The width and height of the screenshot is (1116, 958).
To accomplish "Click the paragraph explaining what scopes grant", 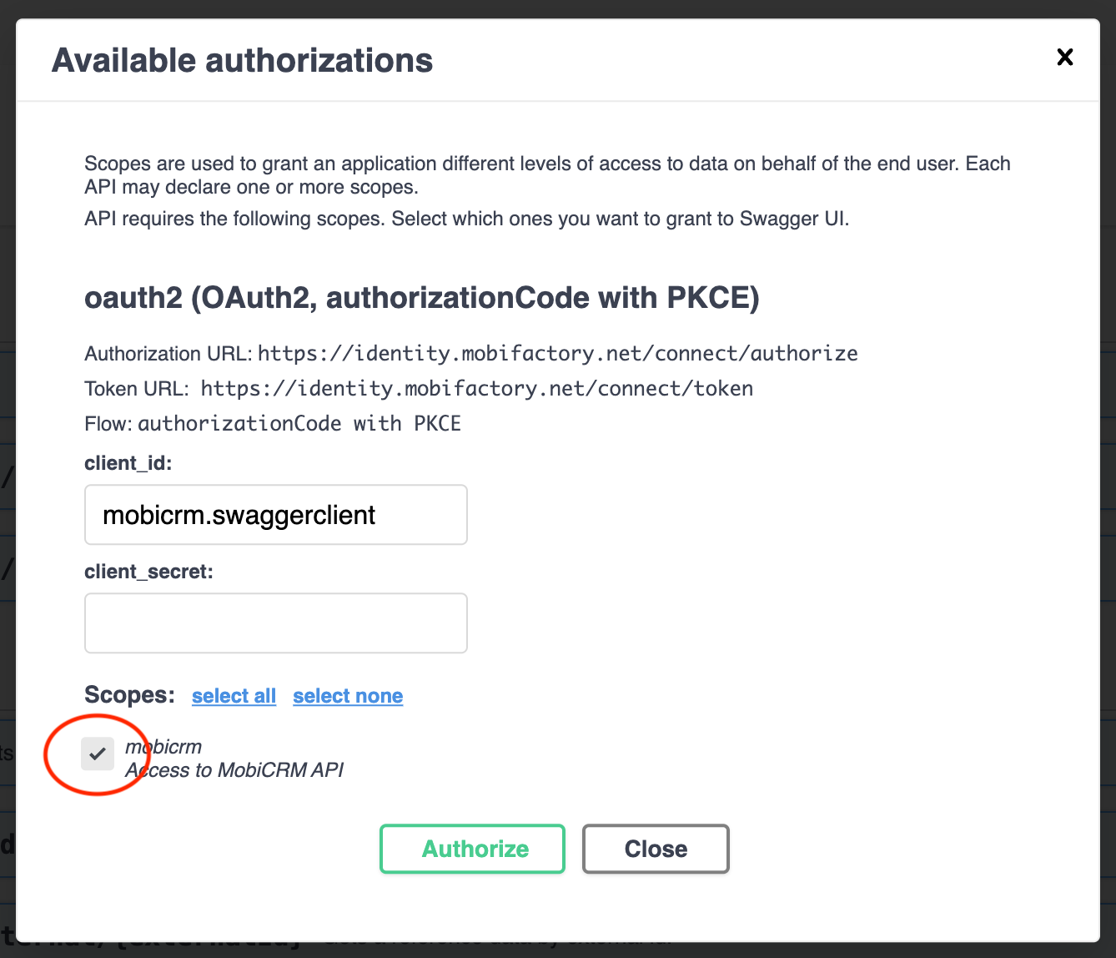I will click(546, 174).
